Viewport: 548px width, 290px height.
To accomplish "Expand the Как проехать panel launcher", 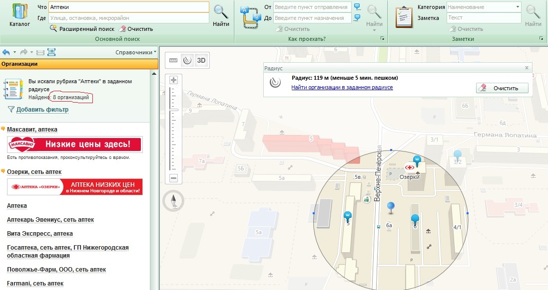I will click(382, 39).
